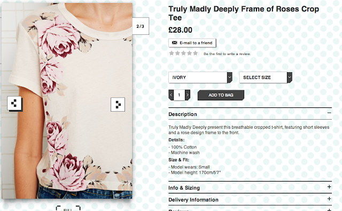The image size is (342, 211).
Task: Rate product with the third star
Action: 183,53
